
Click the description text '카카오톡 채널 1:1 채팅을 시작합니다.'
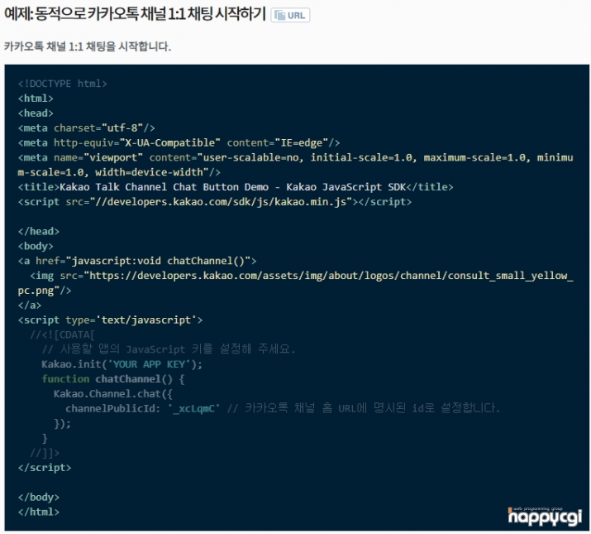(88, 46)
